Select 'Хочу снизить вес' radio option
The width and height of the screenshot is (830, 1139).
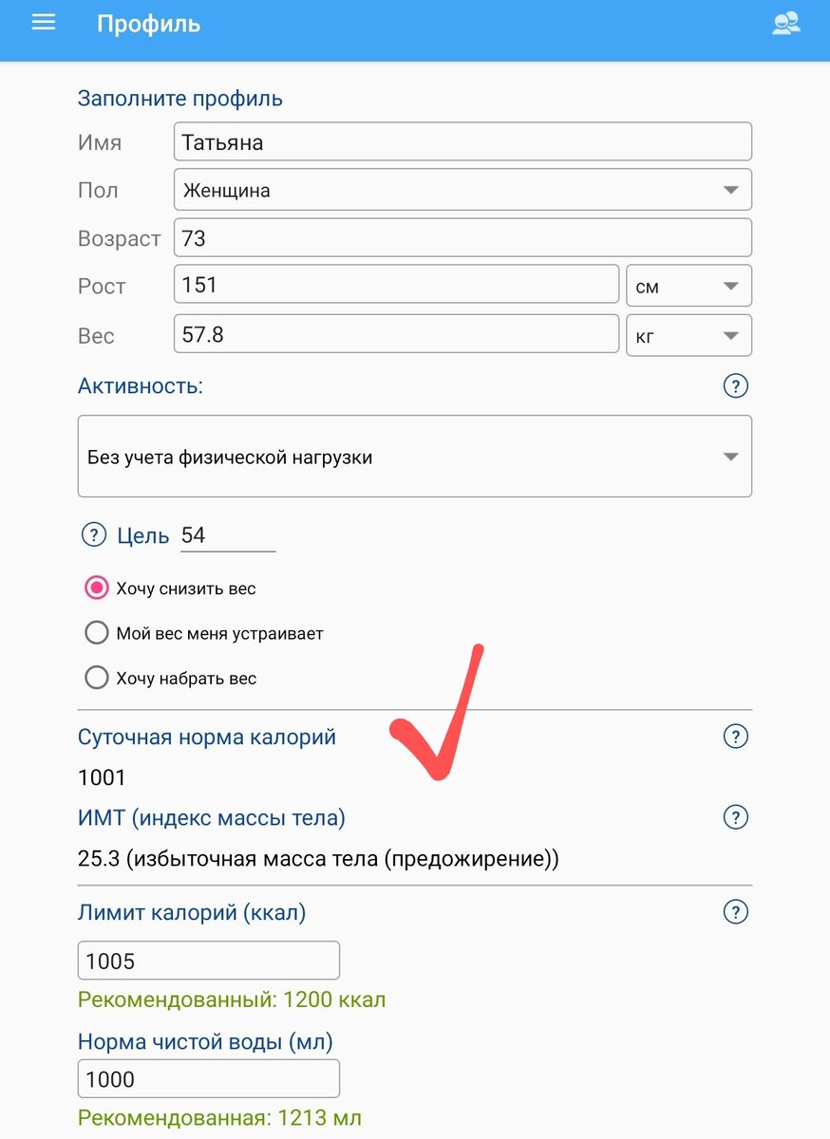point(97,588)
